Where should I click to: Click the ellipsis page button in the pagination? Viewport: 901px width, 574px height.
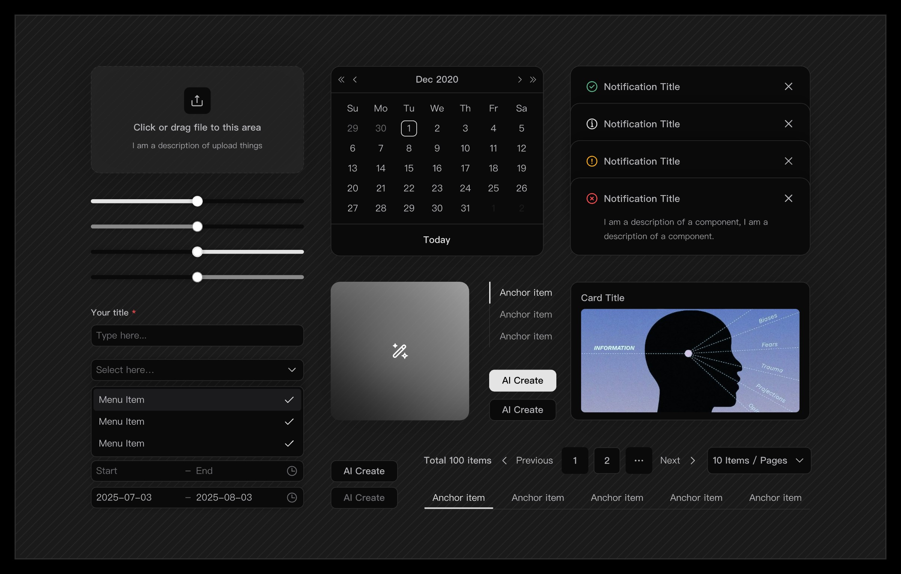tap(639, 460)
